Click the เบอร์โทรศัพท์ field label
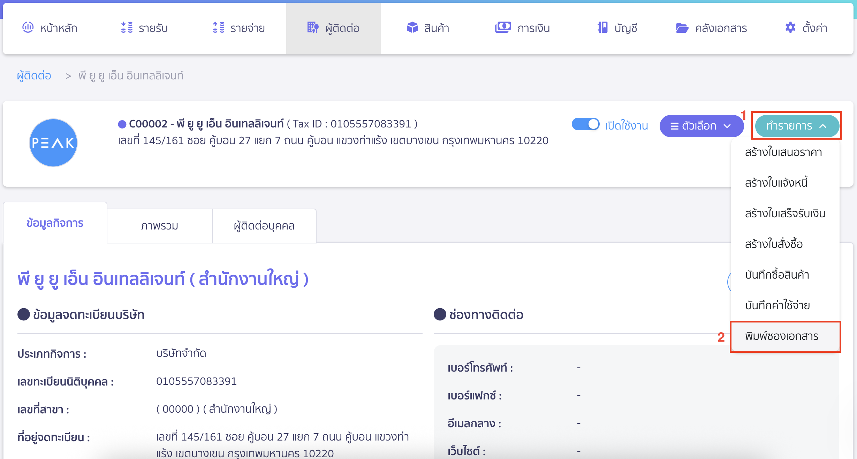The image size is (857, 459). [480, 367]
